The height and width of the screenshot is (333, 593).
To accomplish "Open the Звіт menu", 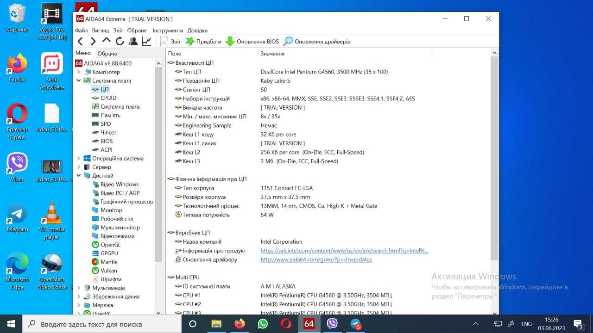I will tap(118, 31).
